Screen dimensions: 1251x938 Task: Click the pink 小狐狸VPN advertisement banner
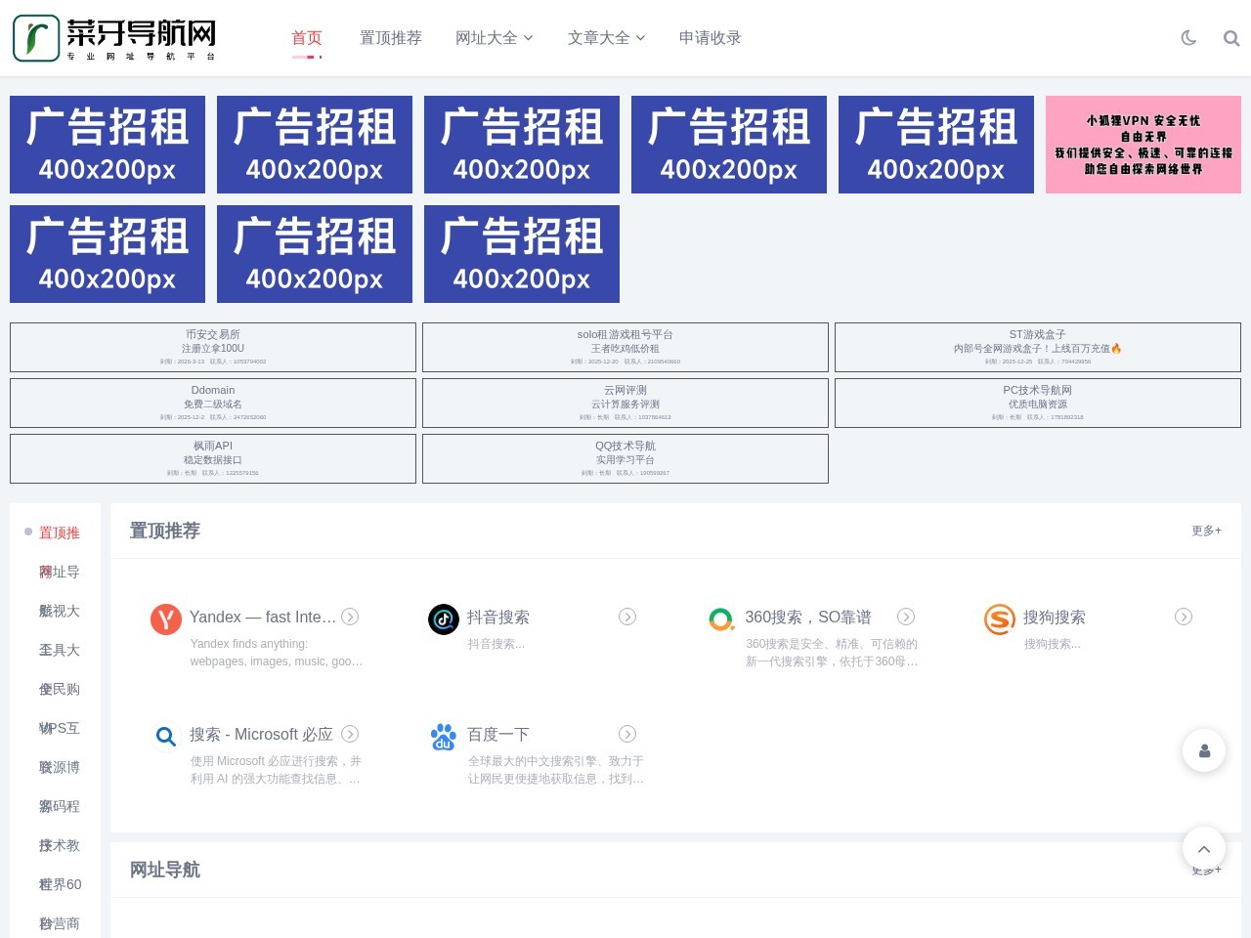[1143, 145]
